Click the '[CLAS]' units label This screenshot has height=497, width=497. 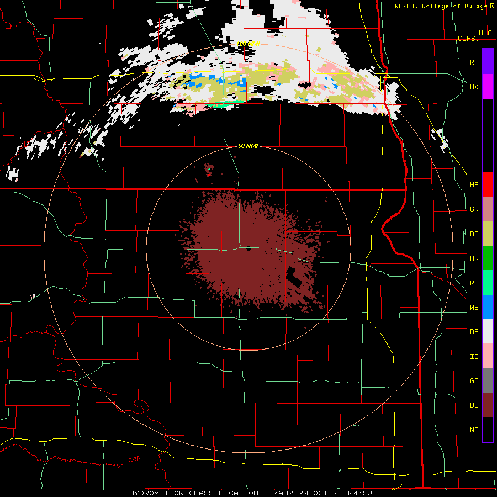point(467,38)
